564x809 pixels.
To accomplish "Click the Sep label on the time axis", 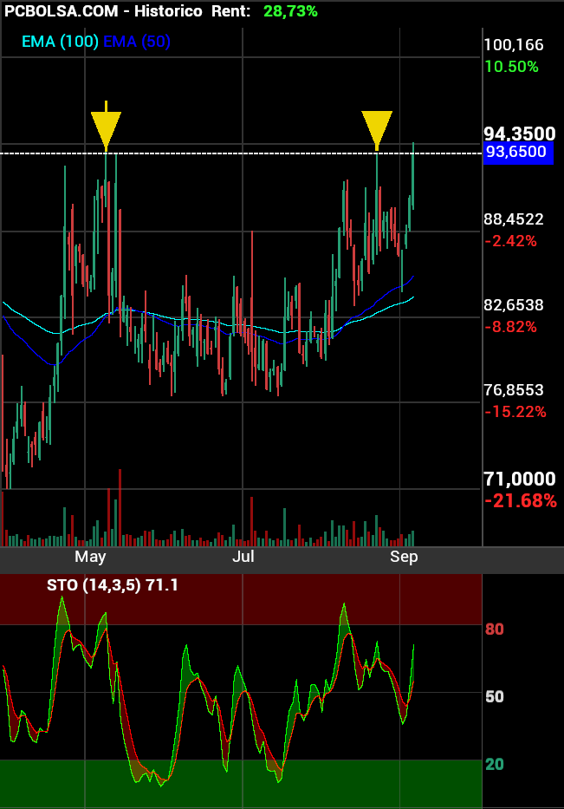I will coord(404,557).
